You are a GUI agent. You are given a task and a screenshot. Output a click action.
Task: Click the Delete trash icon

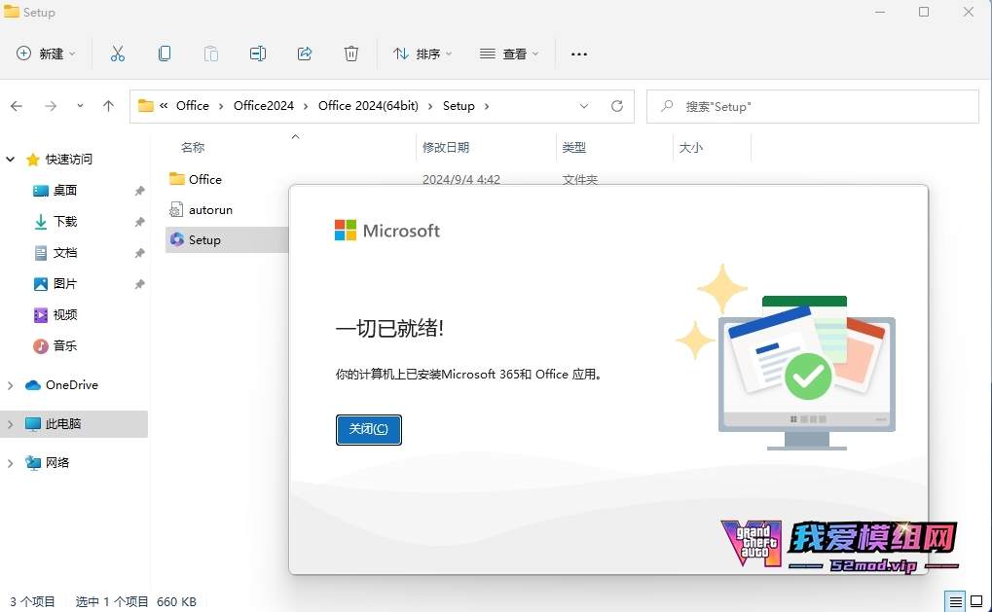(351, 54)
